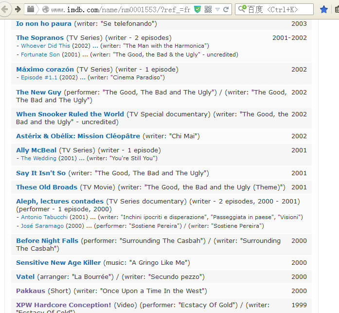Open the Episode #1.1 link

pos(39,77)
